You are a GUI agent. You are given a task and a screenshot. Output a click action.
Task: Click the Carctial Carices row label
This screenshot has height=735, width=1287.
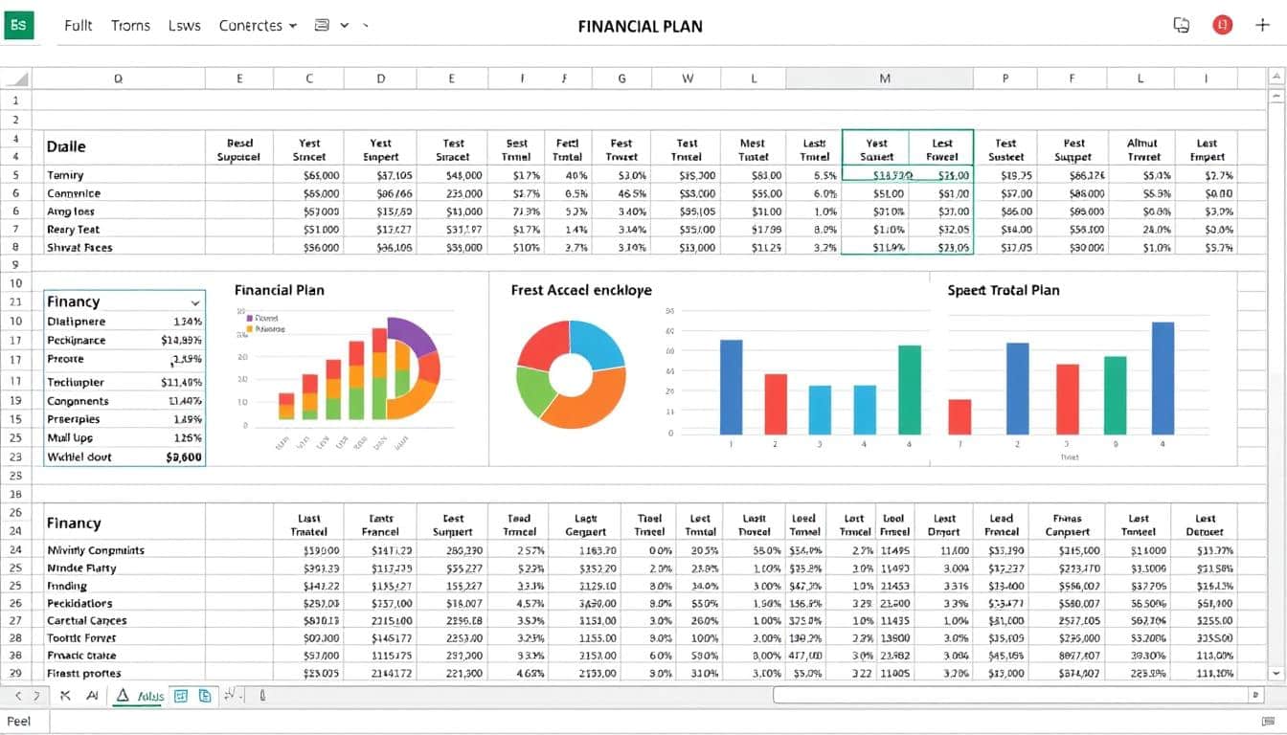tap(87, 620)
